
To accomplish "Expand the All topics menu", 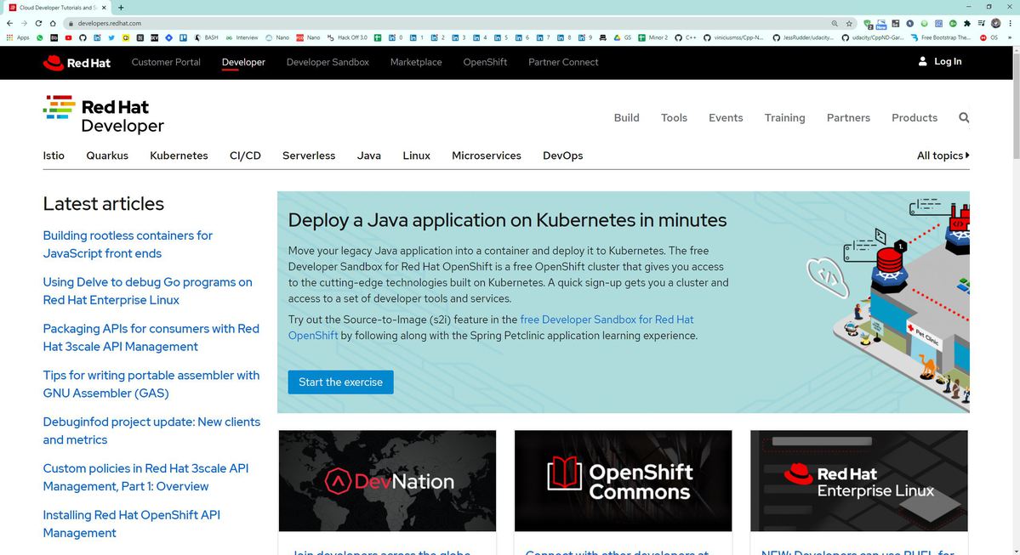I will tap(943, 156).
